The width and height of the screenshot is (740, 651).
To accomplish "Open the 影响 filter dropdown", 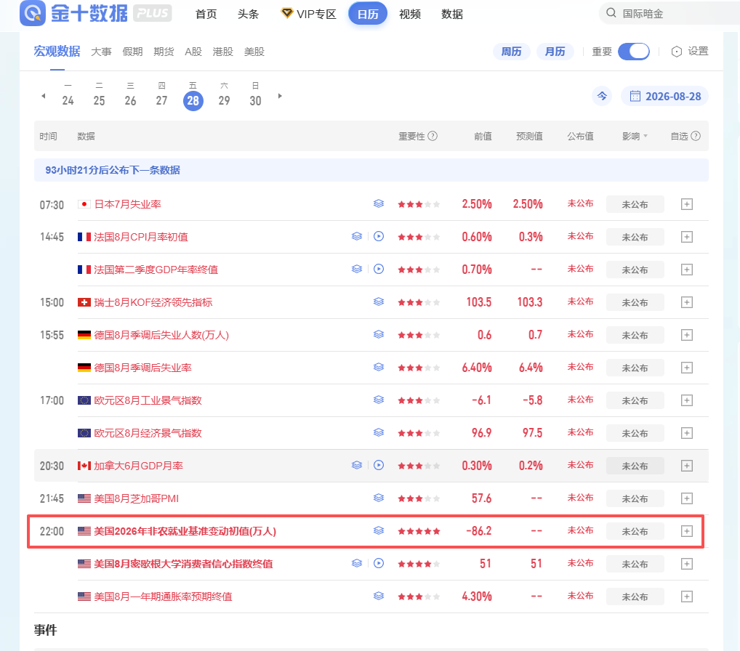I will click(635, 137).
